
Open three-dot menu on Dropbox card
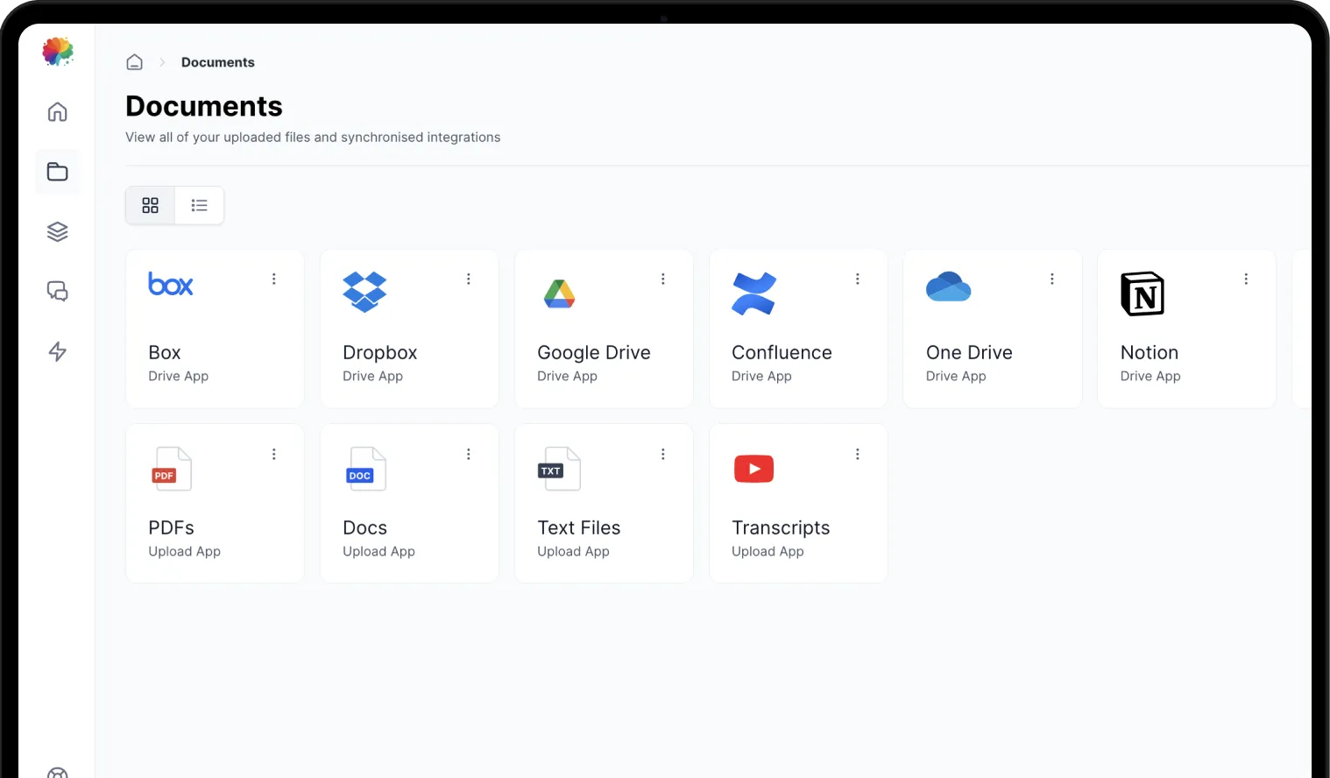pos(469,279)
